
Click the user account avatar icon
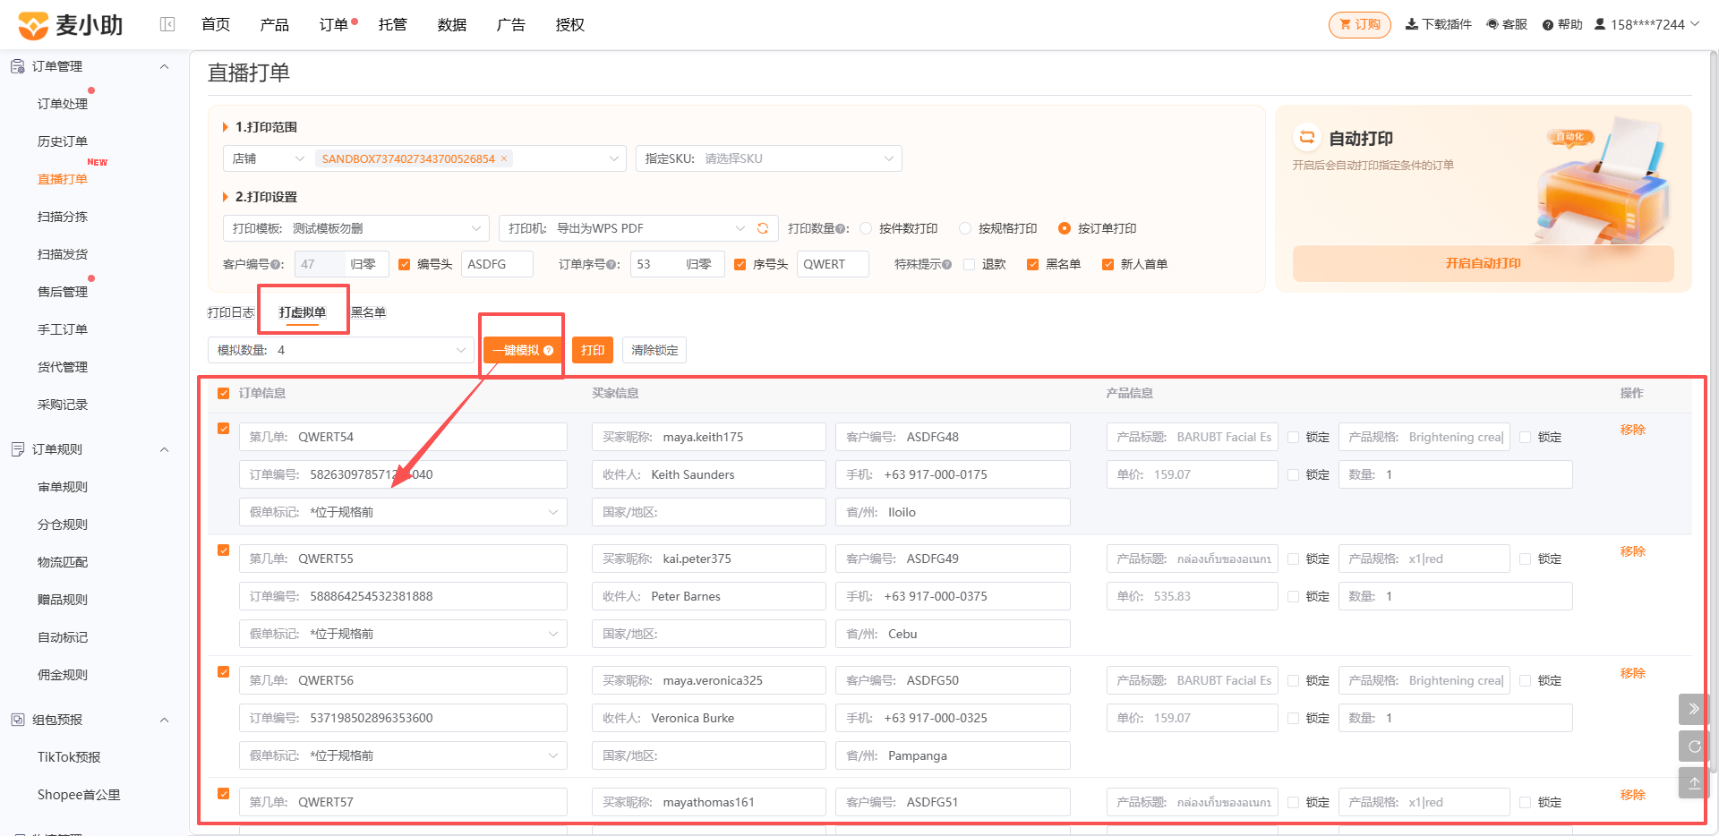1600,24
